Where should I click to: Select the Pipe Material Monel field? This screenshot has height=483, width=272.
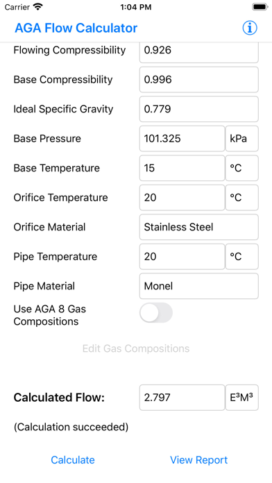pyautogui.click(x=199, y=286)
